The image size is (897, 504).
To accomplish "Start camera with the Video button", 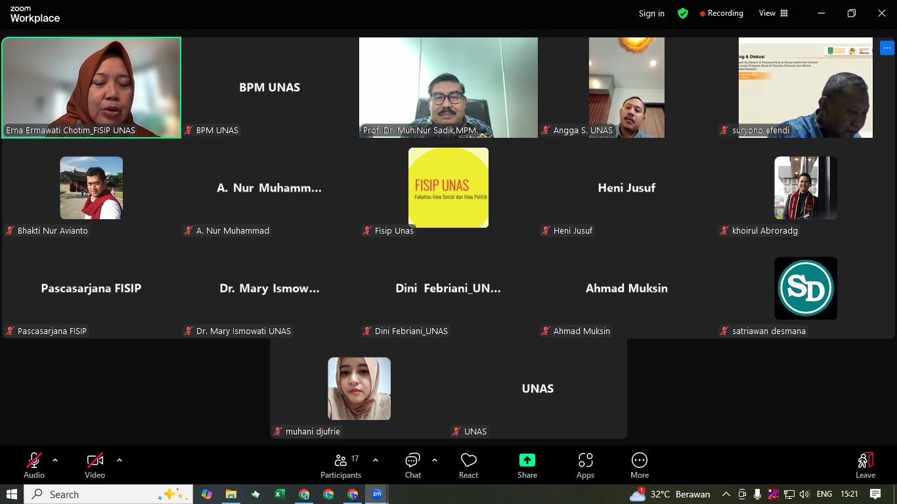I will tap(95, 465).
